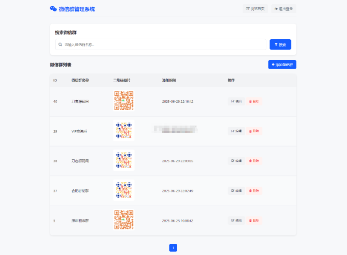This screenshot has height=255, width=347.
Task: Click the filter icon on the 搜索 button
Action: (x=276, y=44)
